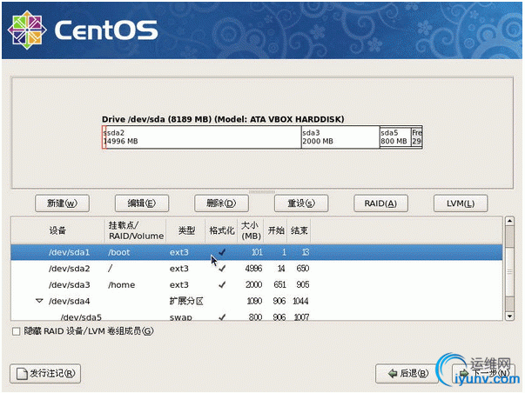The width and height of the screenshot is (525, 393).
Task: Click the swap type cell
Action: click(181, 317)
